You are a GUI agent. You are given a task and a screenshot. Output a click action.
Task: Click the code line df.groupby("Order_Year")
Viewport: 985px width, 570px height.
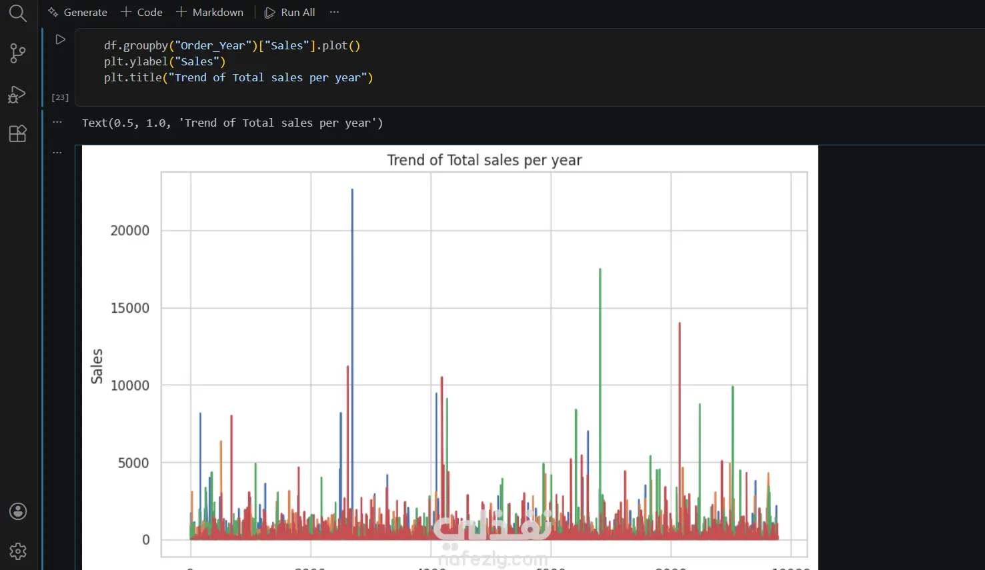(x=232, y=45)
